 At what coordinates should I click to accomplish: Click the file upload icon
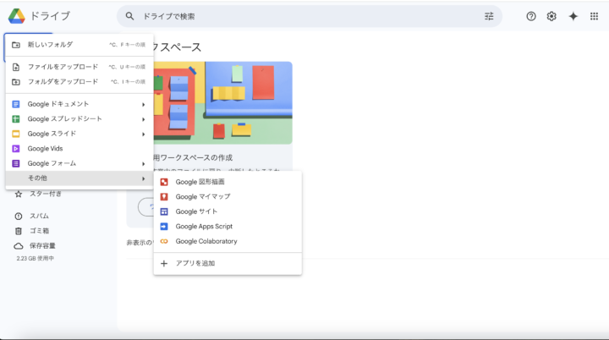coord(16,67)
